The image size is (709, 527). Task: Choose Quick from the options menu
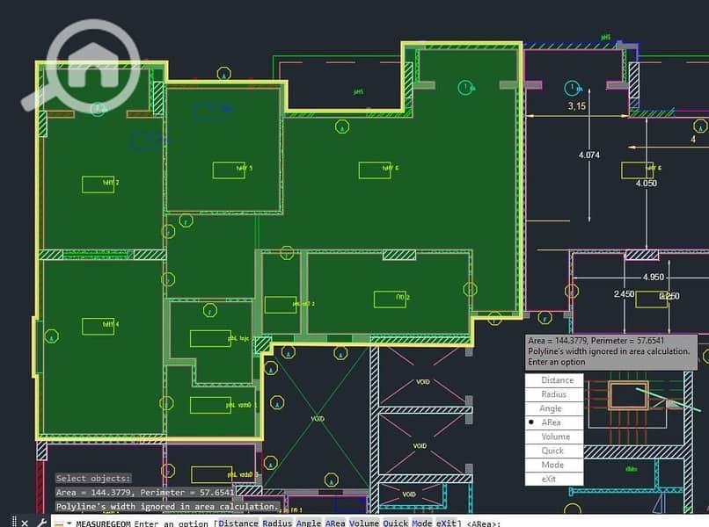coord(554,451)
